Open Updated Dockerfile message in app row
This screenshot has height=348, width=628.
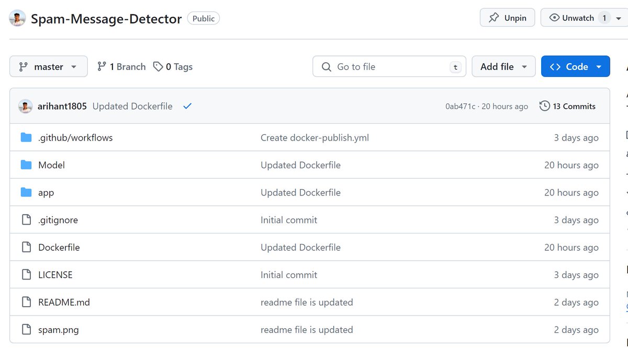[x=300, y=193]
